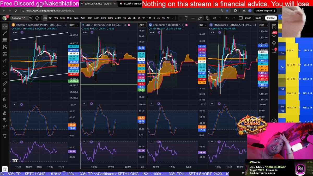Expand the indicator legend on SOL chart

pyautogui.click(x=84, y=32)
